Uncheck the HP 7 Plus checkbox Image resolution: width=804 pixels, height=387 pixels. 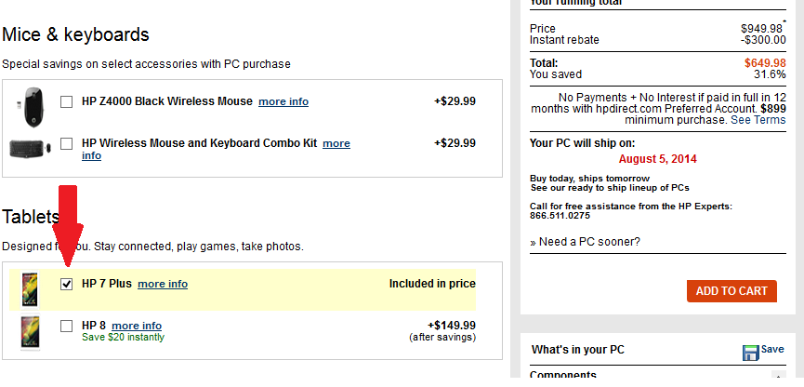(67, 284)
